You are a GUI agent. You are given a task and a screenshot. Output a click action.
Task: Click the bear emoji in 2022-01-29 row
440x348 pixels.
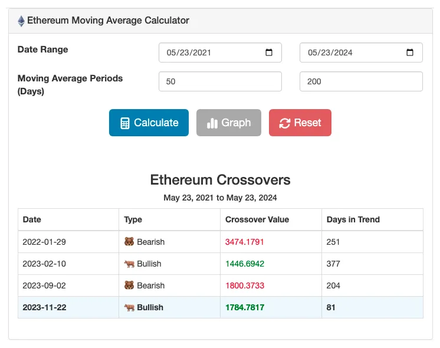coord(129,241)
